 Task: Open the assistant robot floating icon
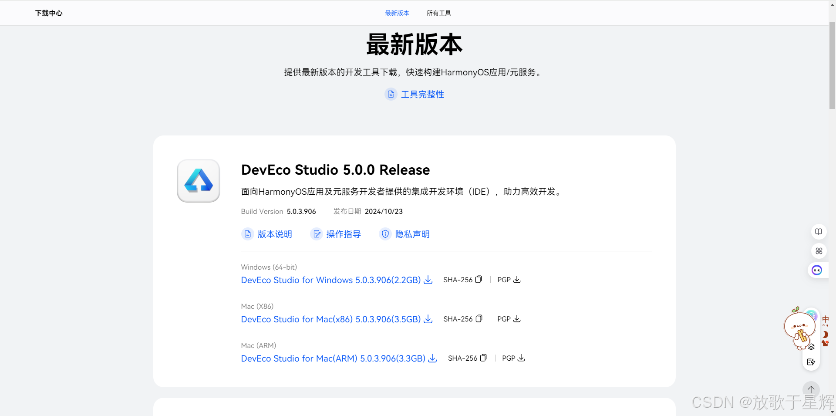[817, 271]
